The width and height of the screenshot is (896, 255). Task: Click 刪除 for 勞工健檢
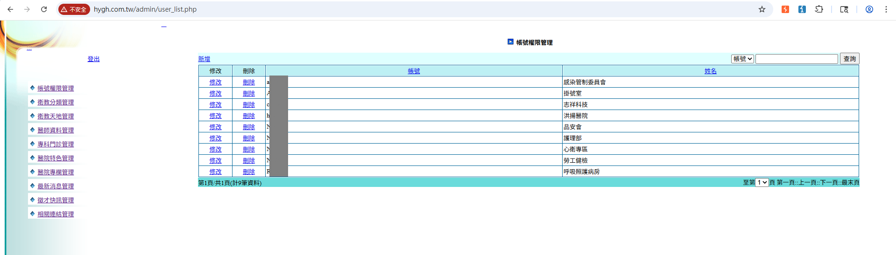pyautogui.click(x=249, y=160)
